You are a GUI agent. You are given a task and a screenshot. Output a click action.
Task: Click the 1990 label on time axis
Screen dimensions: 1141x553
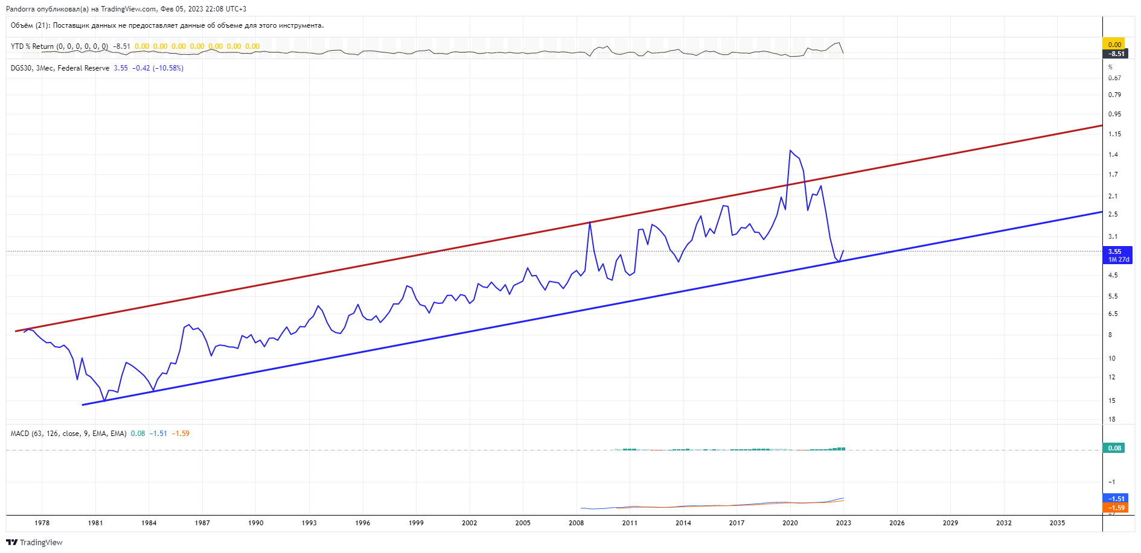[256, 523]
